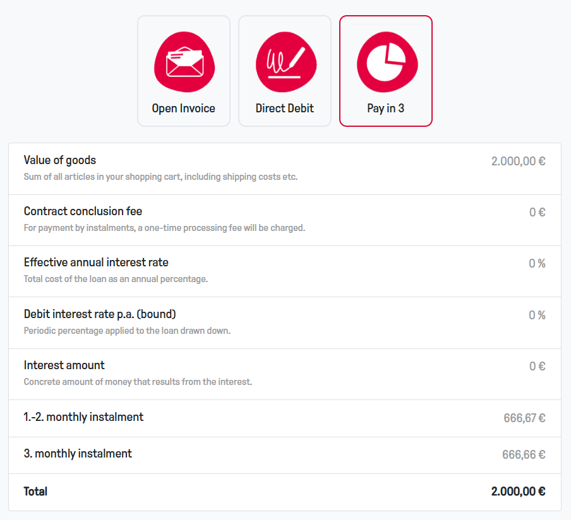Click the Value of goods heading
Screen dimensions: 571x520
pyautogui.click(x=60, y=160)
